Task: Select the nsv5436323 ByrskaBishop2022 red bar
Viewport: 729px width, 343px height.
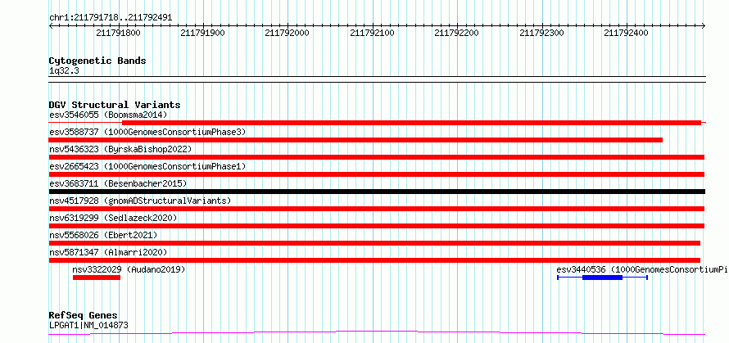Action: [377, 157]
